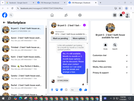This screenshot has height=101, width=134.
Task: Open the tab search dropdown arrow
Action: tap(3, 3)
